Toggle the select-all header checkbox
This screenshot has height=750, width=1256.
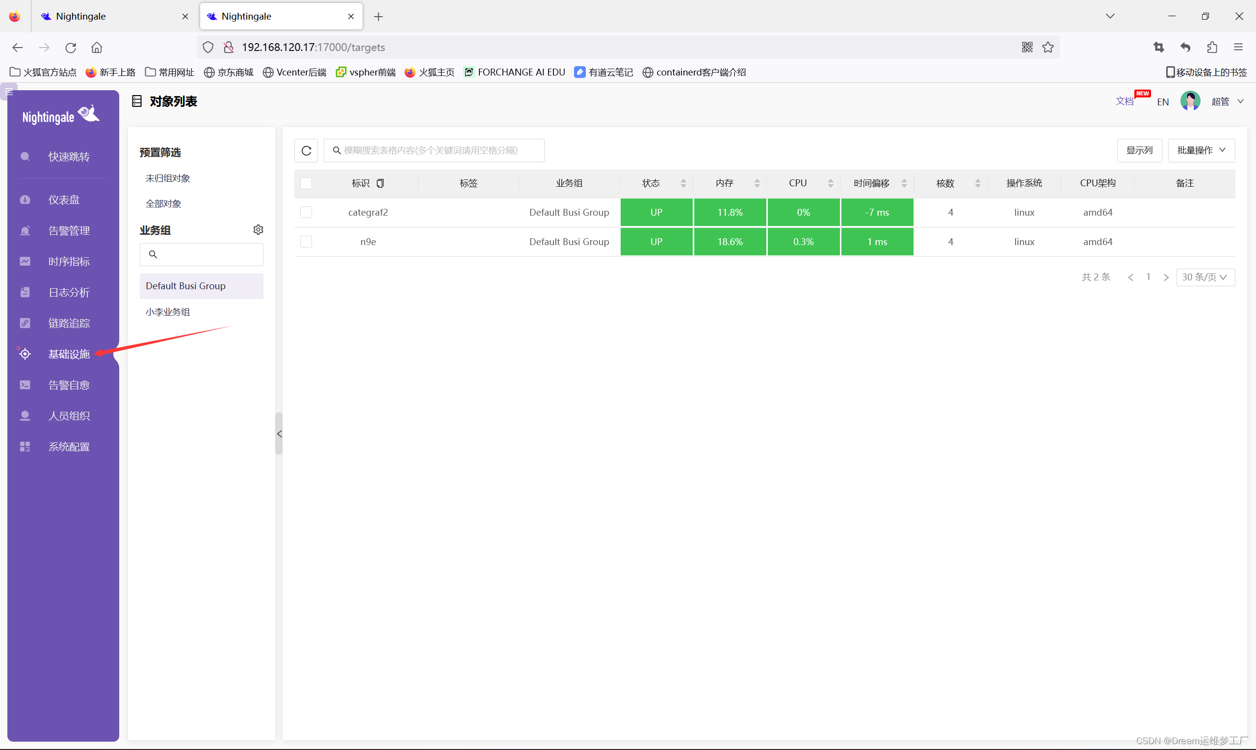click(306, 183)
